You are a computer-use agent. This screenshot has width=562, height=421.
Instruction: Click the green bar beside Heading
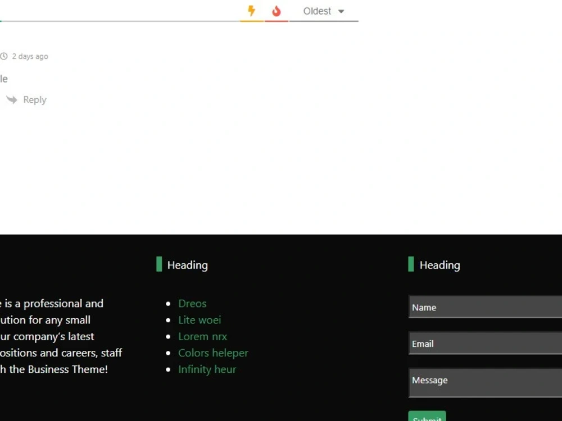(x=159, y=264)
